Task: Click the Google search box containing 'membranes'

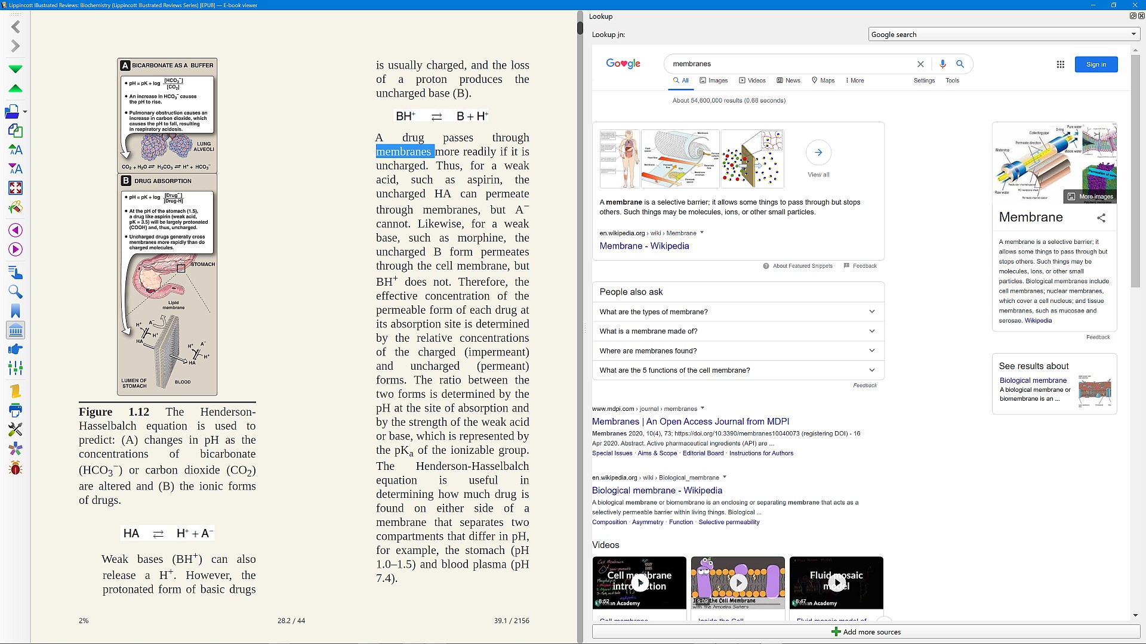Action: click(x=788, y=64)
